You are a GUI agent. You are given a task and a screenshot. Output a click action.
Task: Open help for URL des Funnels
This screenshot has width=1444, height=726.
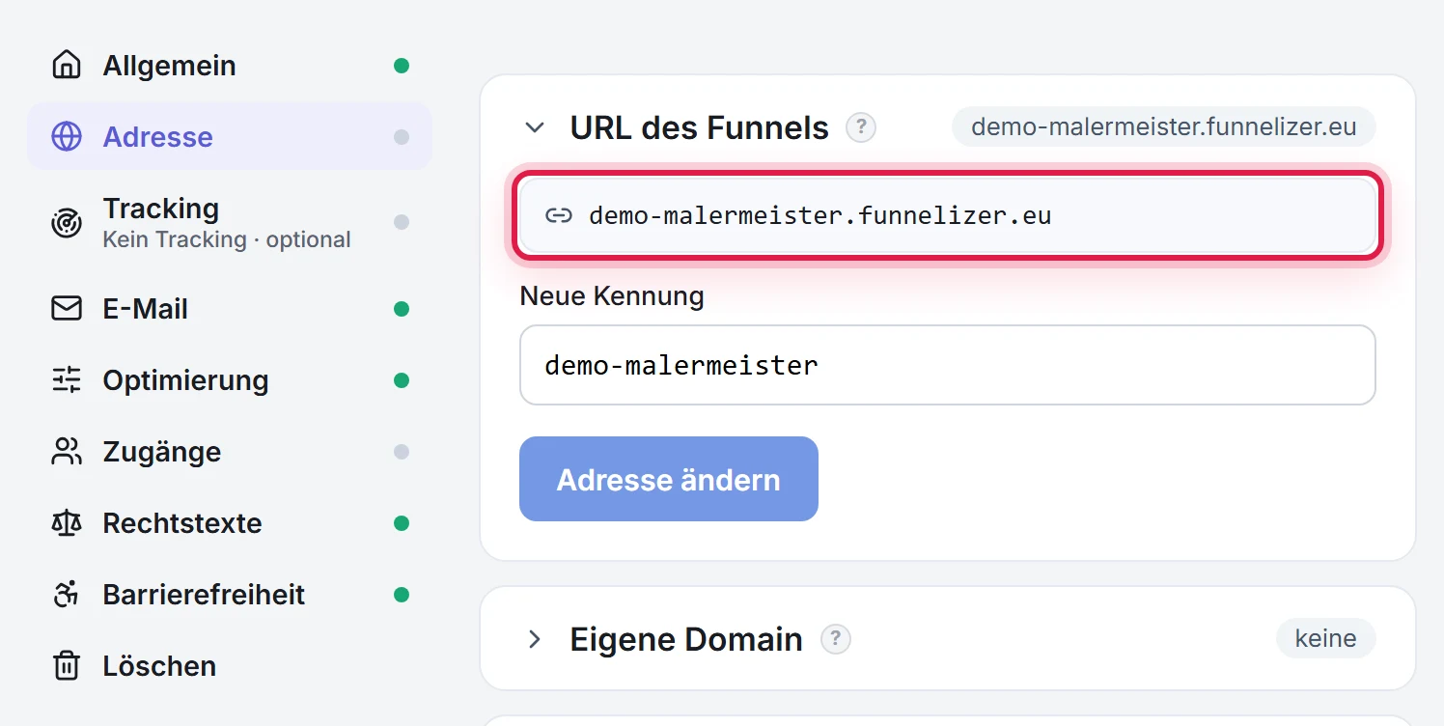(x=861, y=127)
